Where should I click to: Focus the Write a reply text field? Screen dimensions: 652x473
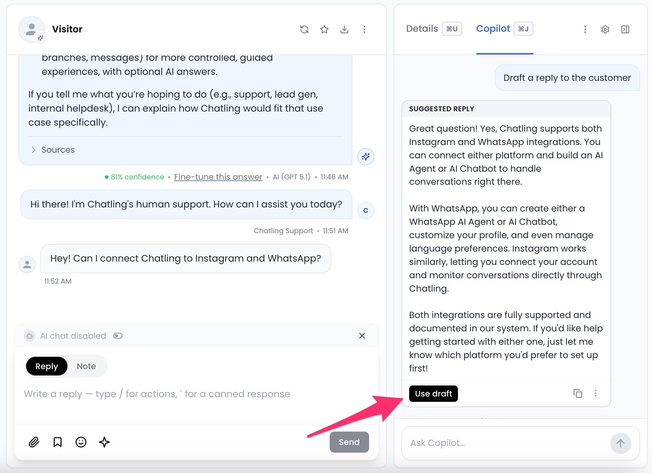coord(196,394)
